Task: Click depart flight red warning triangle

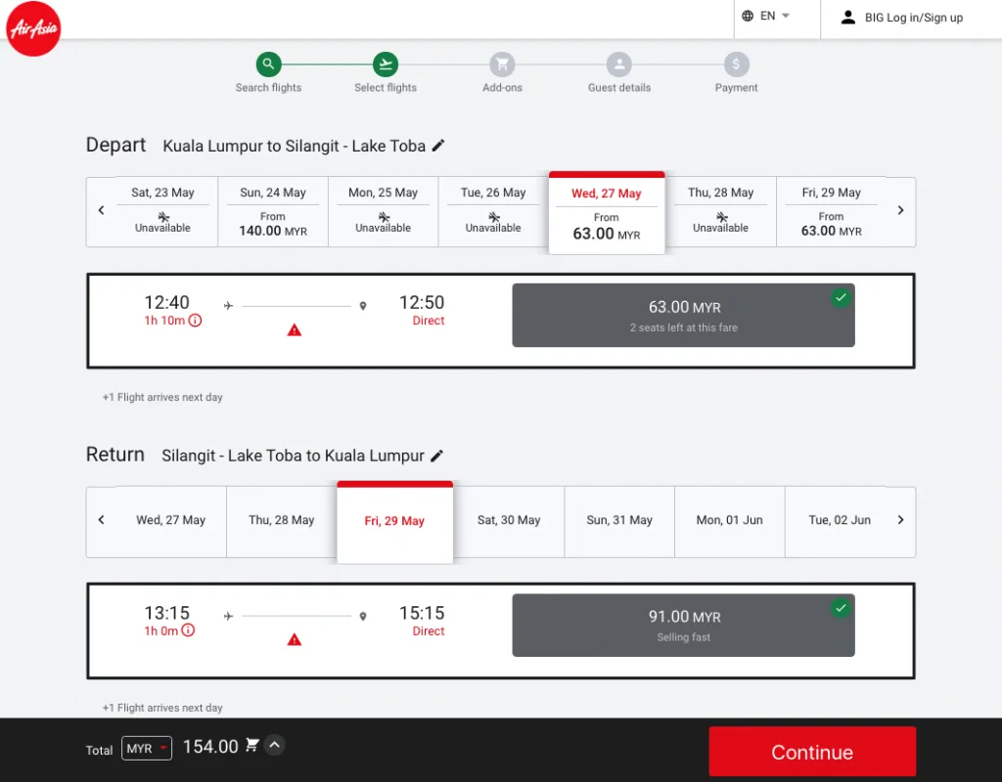Action: coord(295,330)
